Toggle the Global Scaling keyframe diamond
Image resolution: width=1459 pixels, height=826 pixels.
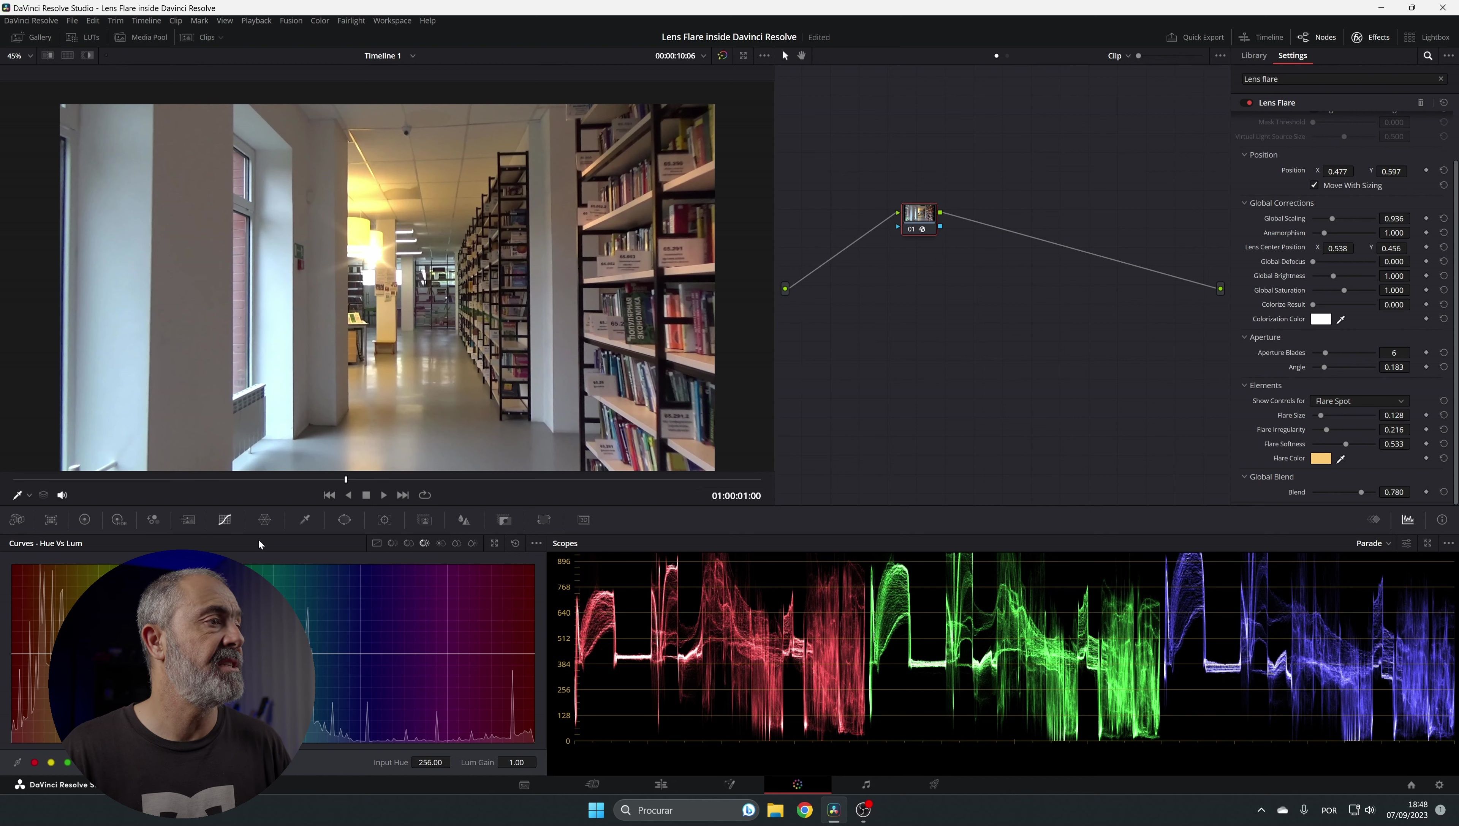(1426, 218)
